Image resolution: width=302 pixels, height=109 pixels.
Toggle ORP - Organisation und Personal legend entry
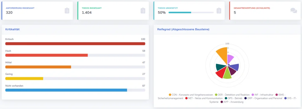tap(263, 98)
